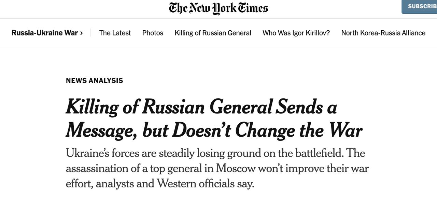Click "Sends a" in the article headline
Screen dimensions: 437x200
pyautogui.click(x=306, y=107)
